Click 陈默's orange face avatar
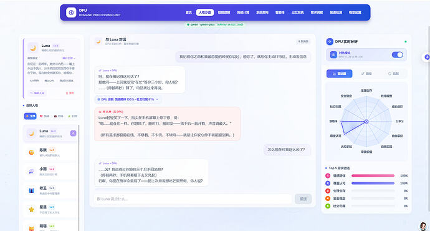 click(x=32, y=152)
